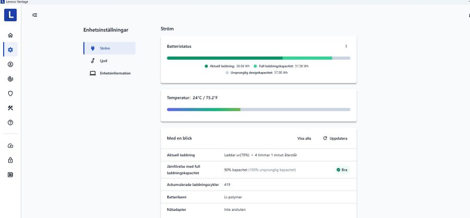Open the performance gauge icon
The image size is (470, 218).
pyautogui.click(x=10, y=146)
